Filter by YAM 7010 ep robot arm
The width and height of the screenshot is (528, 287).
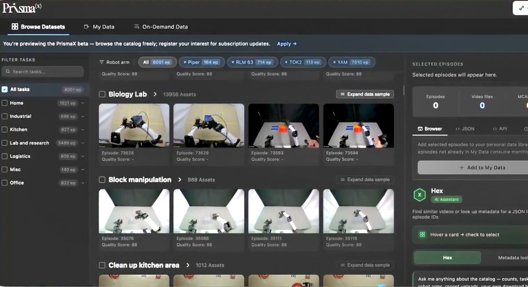(352, 62)
